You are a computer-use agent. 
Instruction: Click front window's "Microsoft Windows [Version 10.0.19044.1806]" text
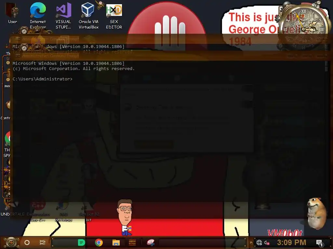point(68,63)
